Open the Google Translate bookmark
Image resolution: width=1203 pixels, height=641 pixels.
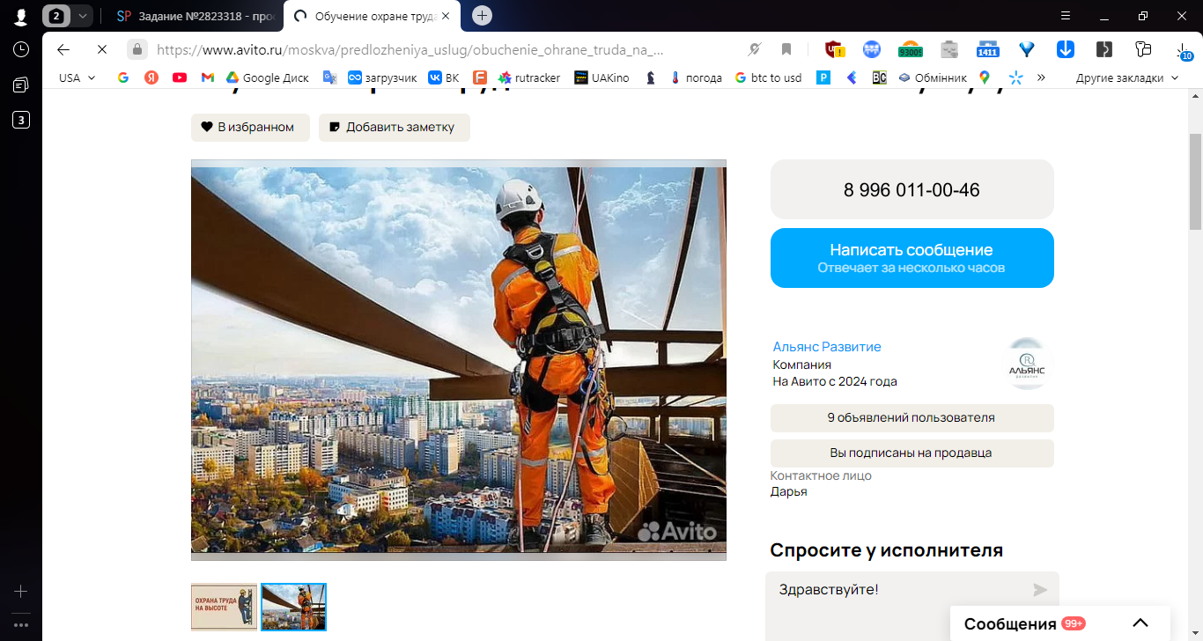point(330,77)
